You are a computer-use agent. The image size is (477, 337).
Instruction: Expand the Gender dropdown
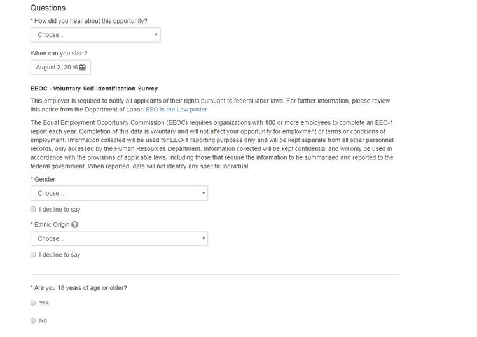(x=120, y=193)
